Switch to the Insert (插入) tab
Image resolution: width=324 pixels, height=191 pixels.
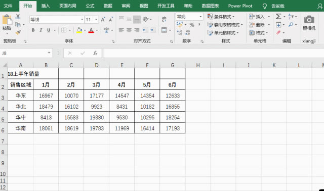click(46, 6)
